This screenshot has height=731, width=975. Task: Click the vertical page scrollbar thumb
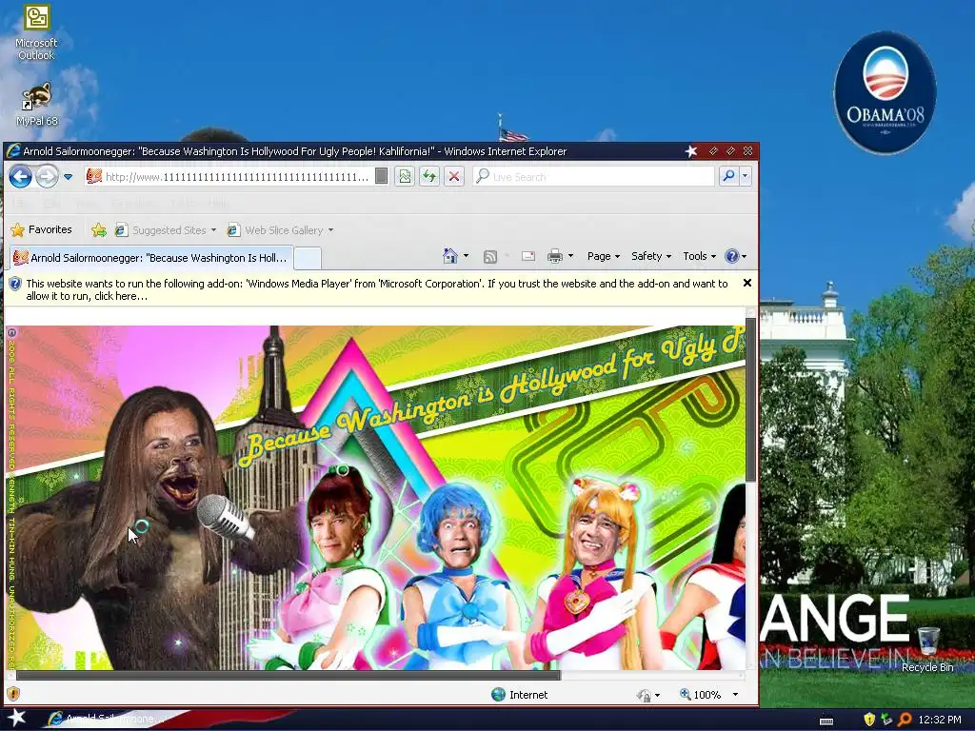pyautogui.click(x=750, y=399)
